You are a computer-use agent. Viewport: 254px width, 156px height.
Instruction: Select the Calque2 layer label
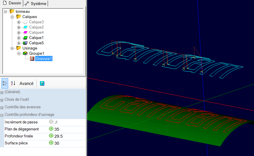click(x=36, y=27)
